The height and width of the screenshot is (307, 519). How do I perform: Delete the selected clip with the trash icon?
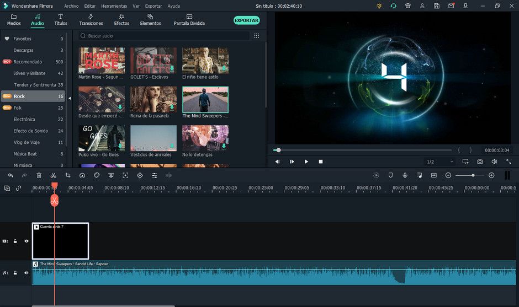(39, 175)
